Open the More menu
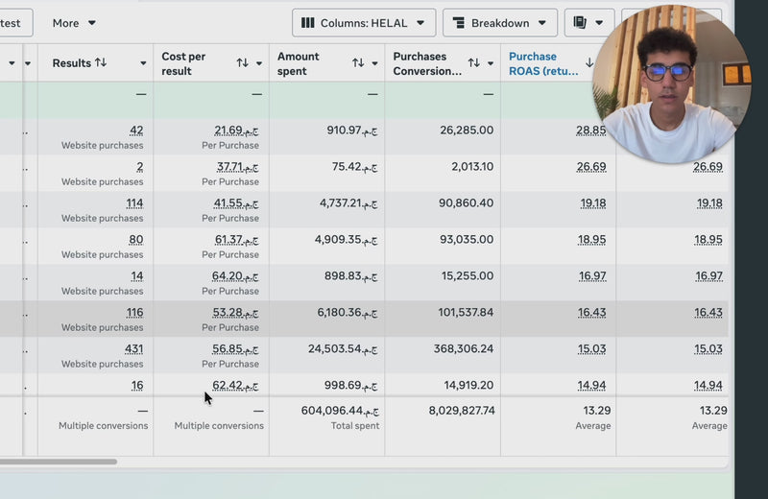 (74, 23)
